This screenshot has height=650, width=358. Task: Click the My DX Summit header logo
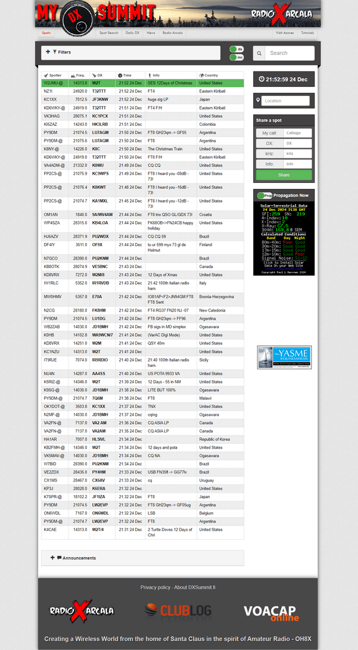95,13
